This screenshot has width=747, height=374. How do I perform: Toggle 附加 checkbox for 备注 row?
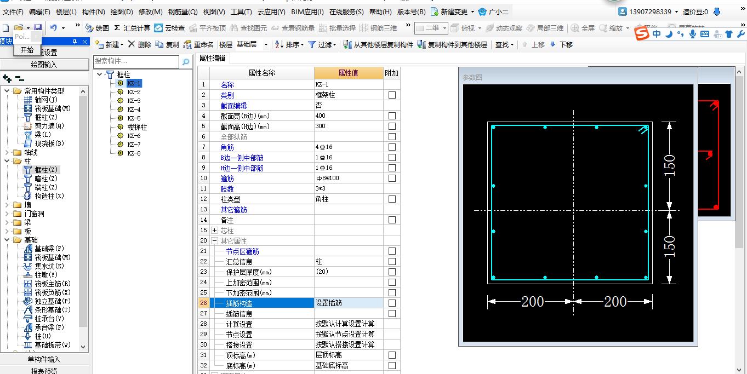click(392, 220)
